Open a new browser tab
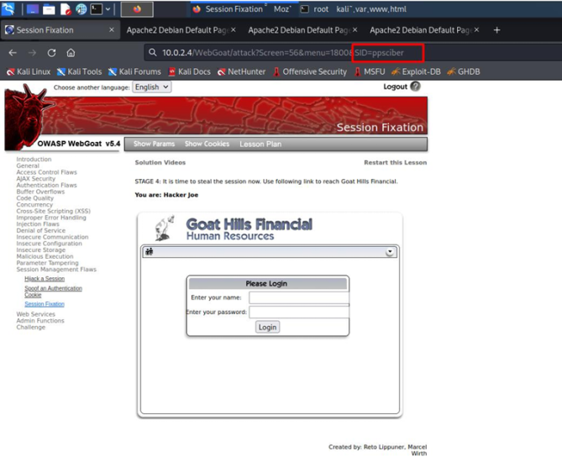The image size is (562, 462). coord(496,30)
